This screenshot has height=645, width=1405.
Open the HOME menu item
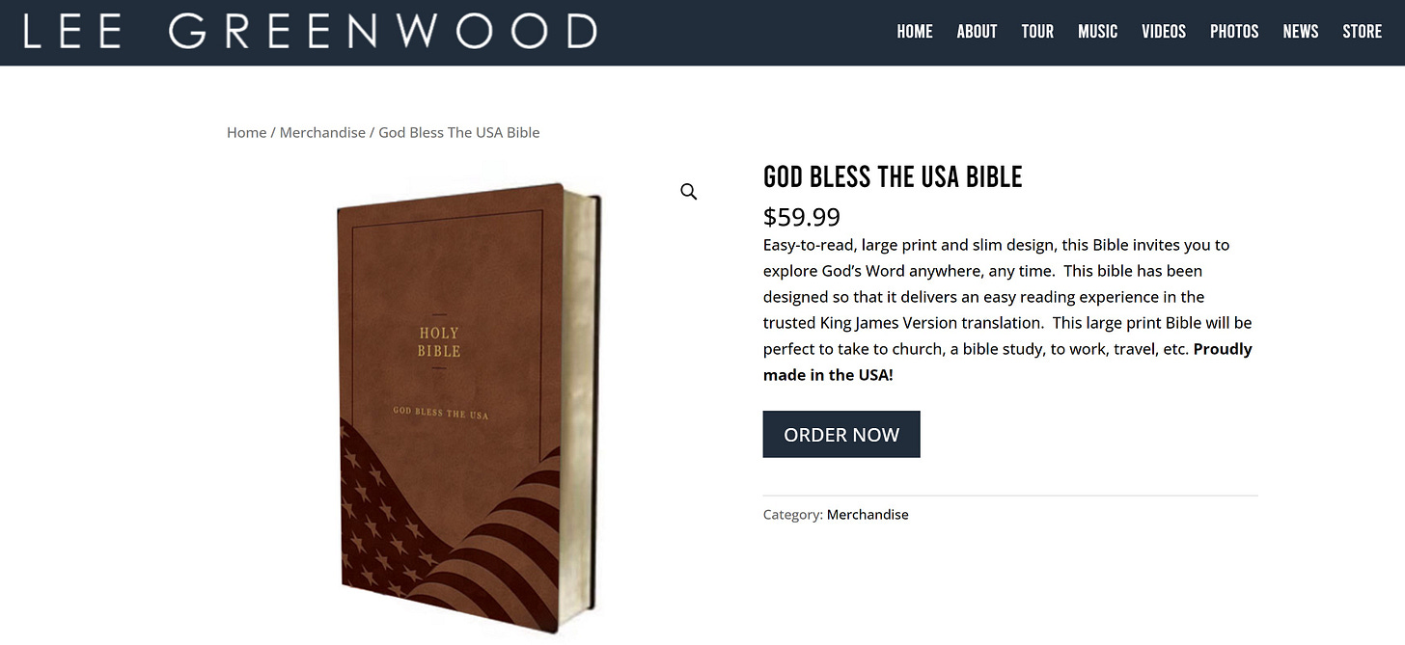point(914,32)
